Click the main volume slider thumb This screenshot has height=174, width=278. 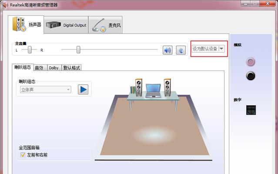click(78, 50)
